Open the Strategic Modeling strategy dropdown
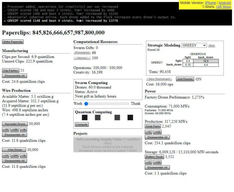This screenshot has height=192, width=234. [194, 46]
